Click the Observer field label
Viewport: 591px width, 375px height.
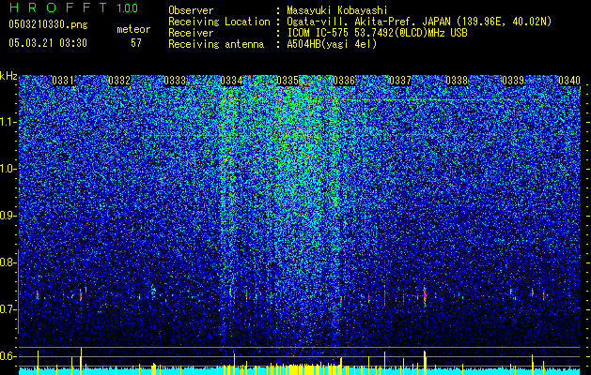pos(191,11)
